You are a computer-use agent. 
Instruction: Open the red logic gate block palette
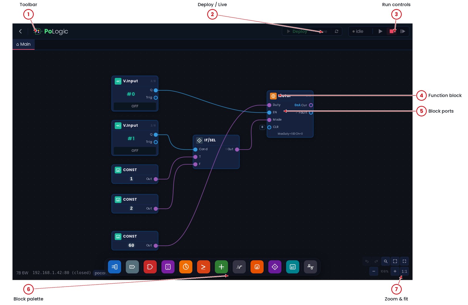click(150, 267)
